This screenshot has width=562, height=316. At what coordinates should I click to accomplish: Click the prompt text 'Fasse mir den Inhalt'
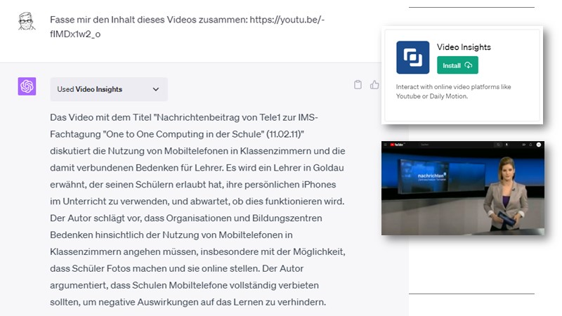click(92, 20)
